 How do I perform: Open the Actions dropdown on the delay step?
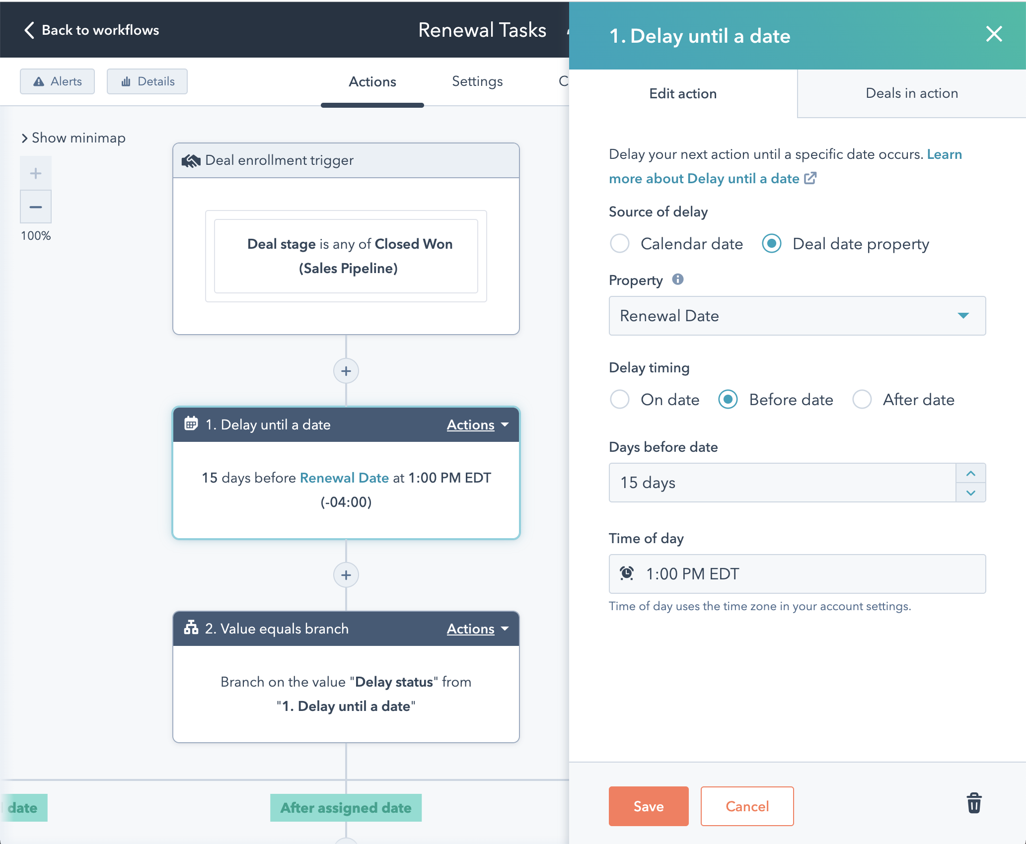point(476,424)
